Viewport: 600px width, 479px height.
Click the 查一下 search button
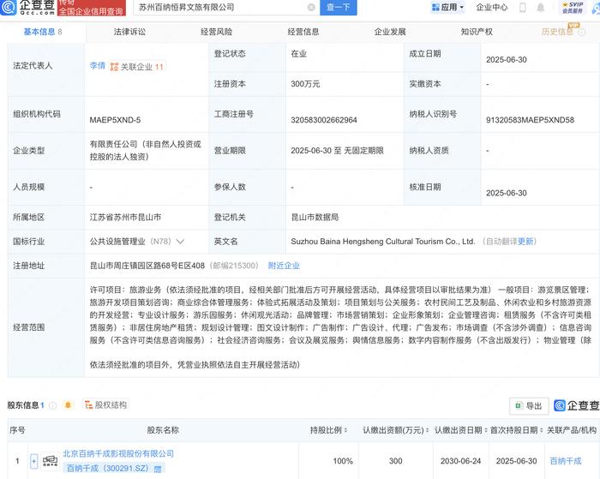pyautogui.click(x=339, y=7)
